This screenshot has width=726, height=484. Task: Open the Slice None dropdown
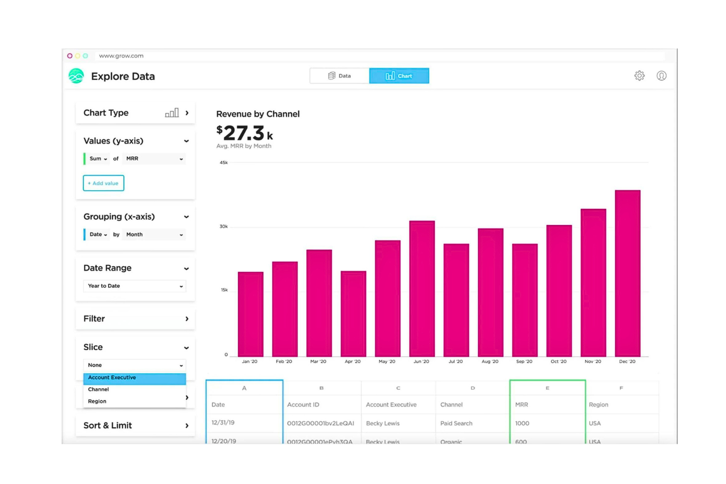click(134, 365)
